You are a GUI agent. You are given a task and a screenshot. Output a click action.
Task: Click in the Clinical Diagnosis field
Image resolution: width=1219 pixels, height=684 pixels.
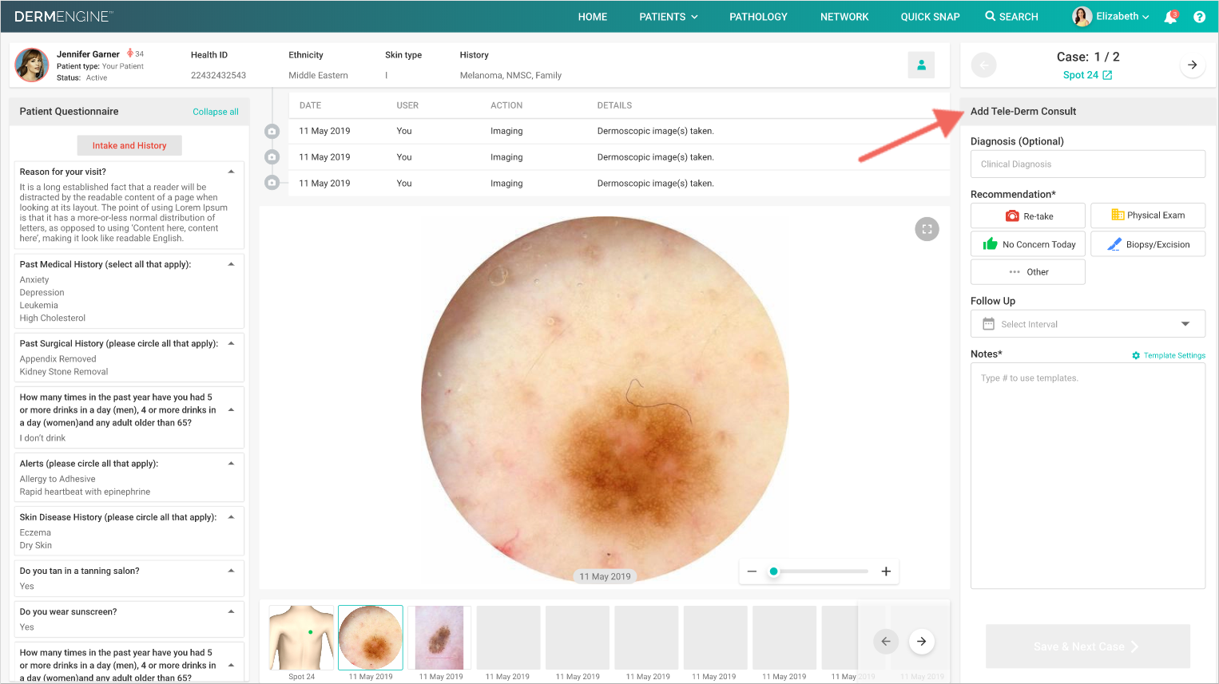1088,164
